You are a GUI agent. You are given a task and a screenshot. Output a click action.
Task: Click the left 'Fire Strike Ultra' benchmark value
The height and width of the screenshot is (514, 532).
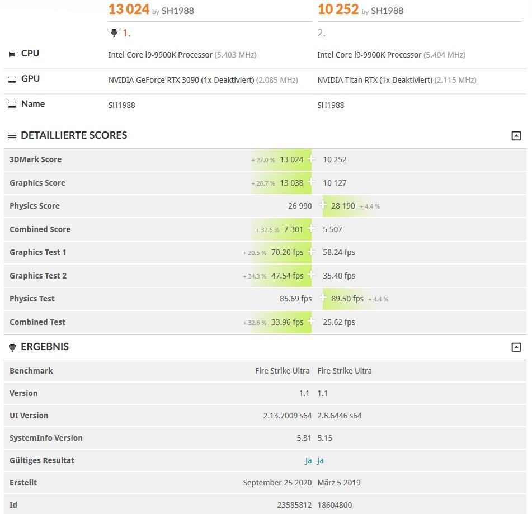pyautogui.click(x=283, y=371)
